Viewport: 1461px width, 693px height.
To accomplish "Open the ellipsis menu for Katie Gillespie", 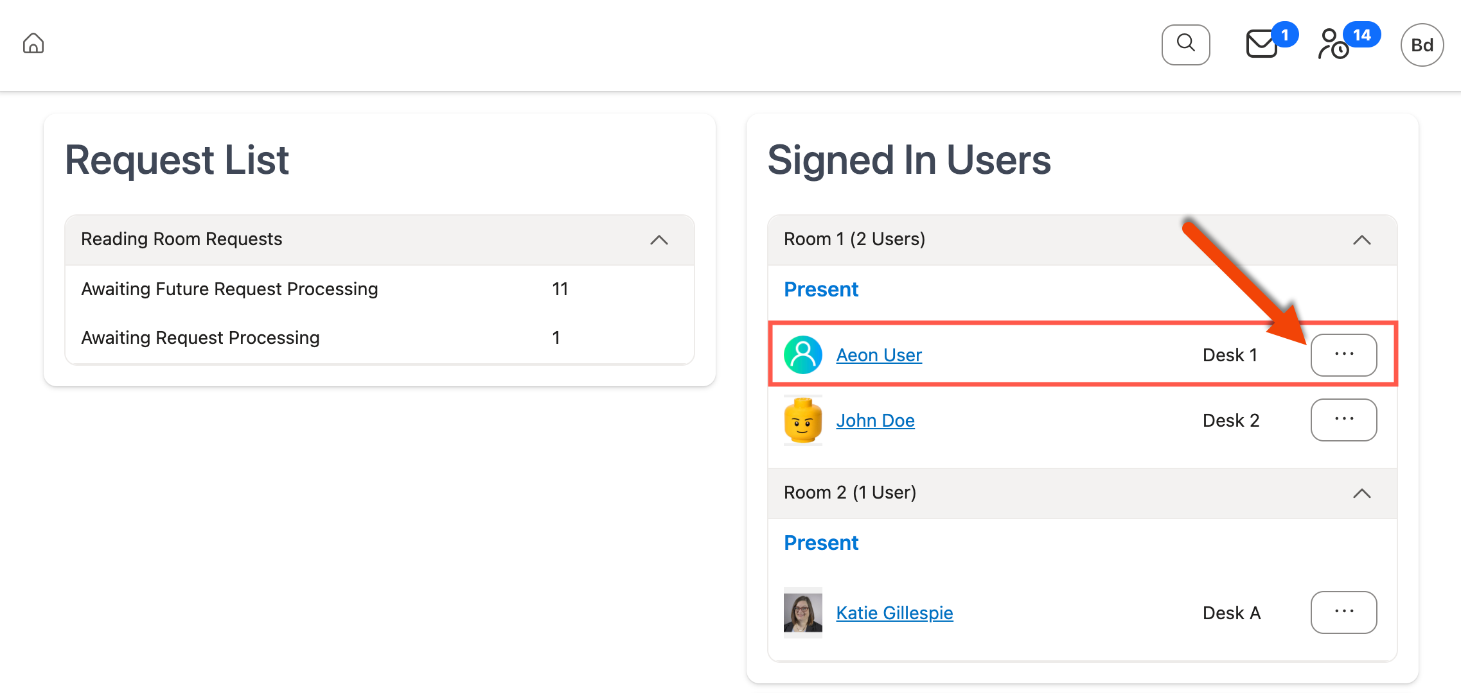I will click(x=1343, y=612).
